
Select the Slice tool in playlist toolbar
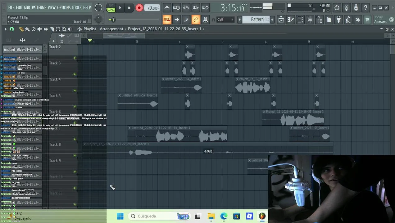(x=52, y=29)
